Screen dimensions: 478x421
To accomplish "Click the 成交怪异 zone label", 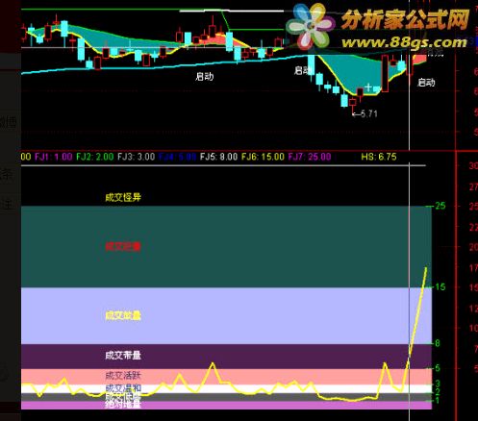I will coord(123,197).
